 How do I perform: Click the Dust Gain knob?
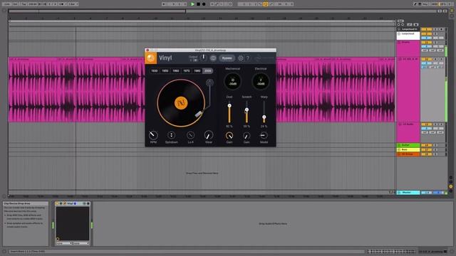[229, 136]
